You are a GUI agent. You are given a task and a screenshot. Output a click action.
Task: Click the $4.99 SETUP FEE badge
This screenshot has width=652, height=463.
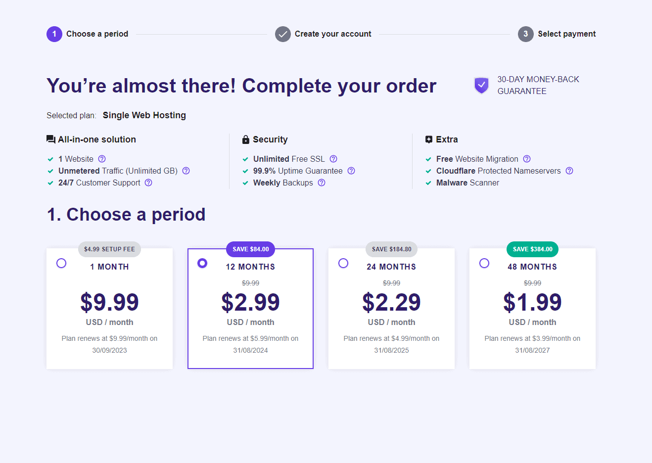(109, 249)
